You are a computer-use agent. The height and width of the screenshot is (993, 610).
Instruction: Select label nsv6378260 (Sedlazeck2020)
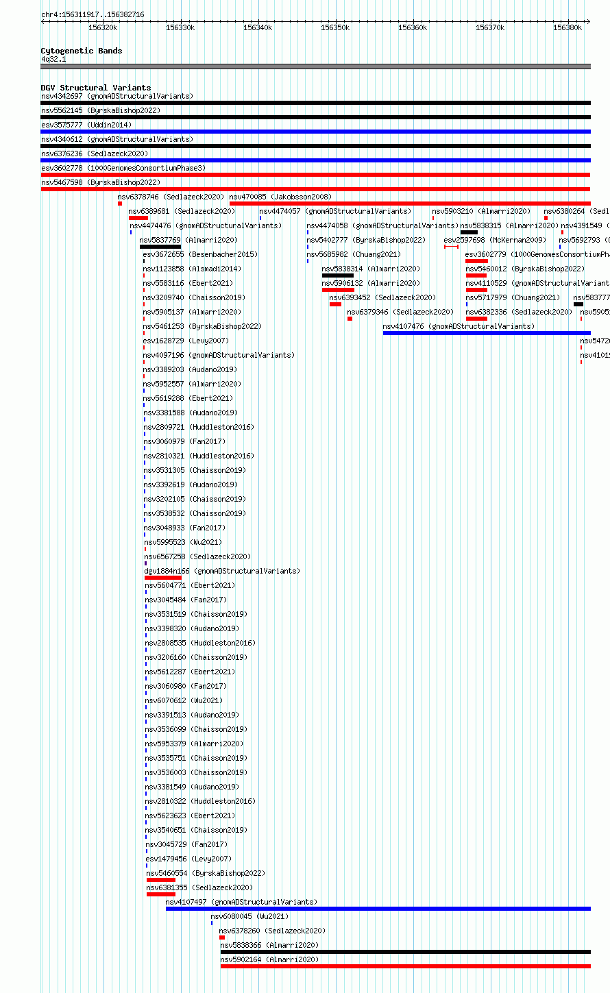[x=273, y=931]
